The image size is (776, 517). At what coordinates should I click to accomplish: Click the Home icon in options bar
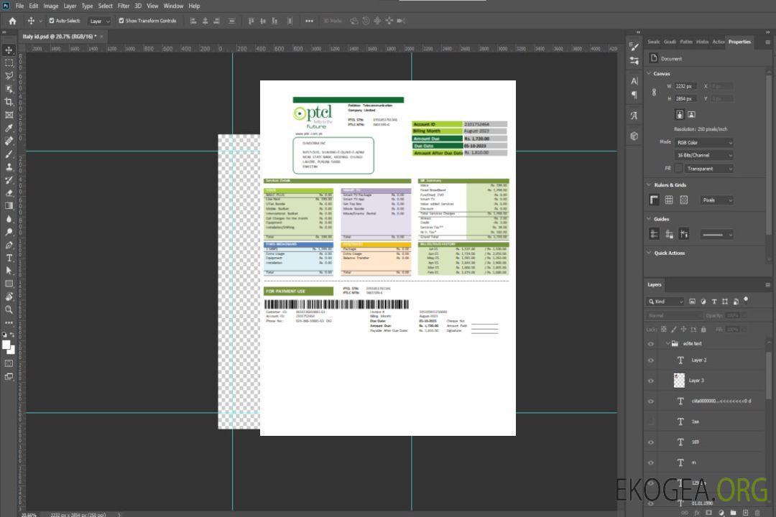pyautogui.click(x=12, y=21)
